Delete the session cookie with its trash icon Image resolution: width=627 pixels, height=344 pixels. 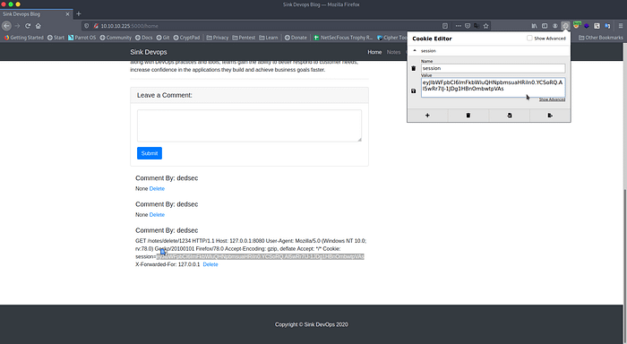414,68
